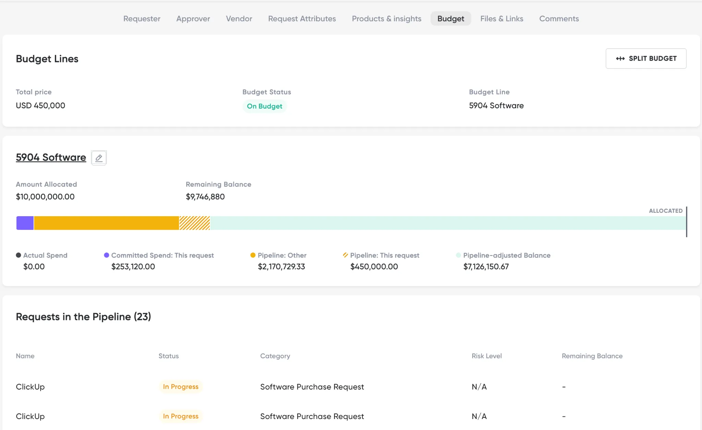
Task: Click the Pipeline: This request striped legend icon
Action: (346, 255)
